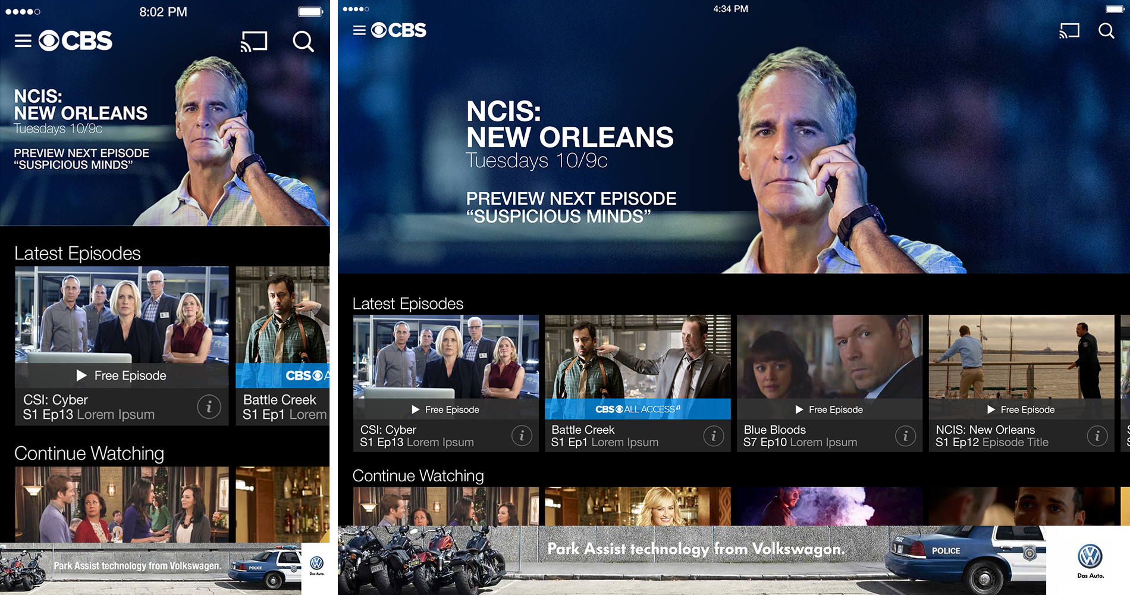Open the Preview Next Episode Suspicious Minds promo
Viewport: 1130px width, 595px height.
[571, 207]
